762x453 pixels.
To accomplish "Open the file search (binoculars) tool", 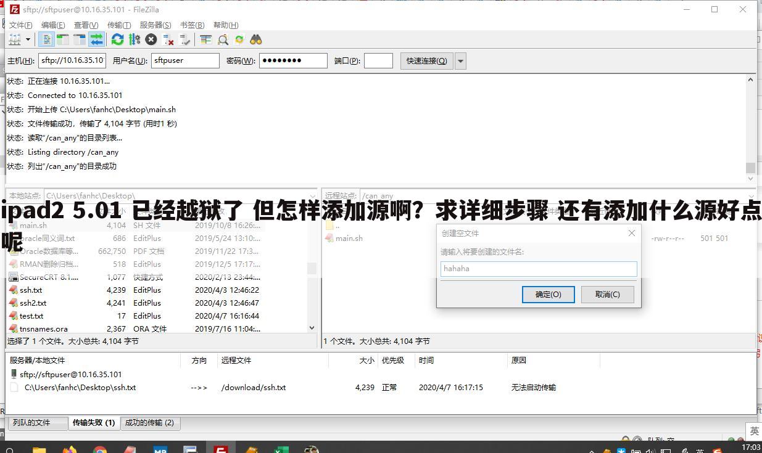I will (x=255, y=39).
